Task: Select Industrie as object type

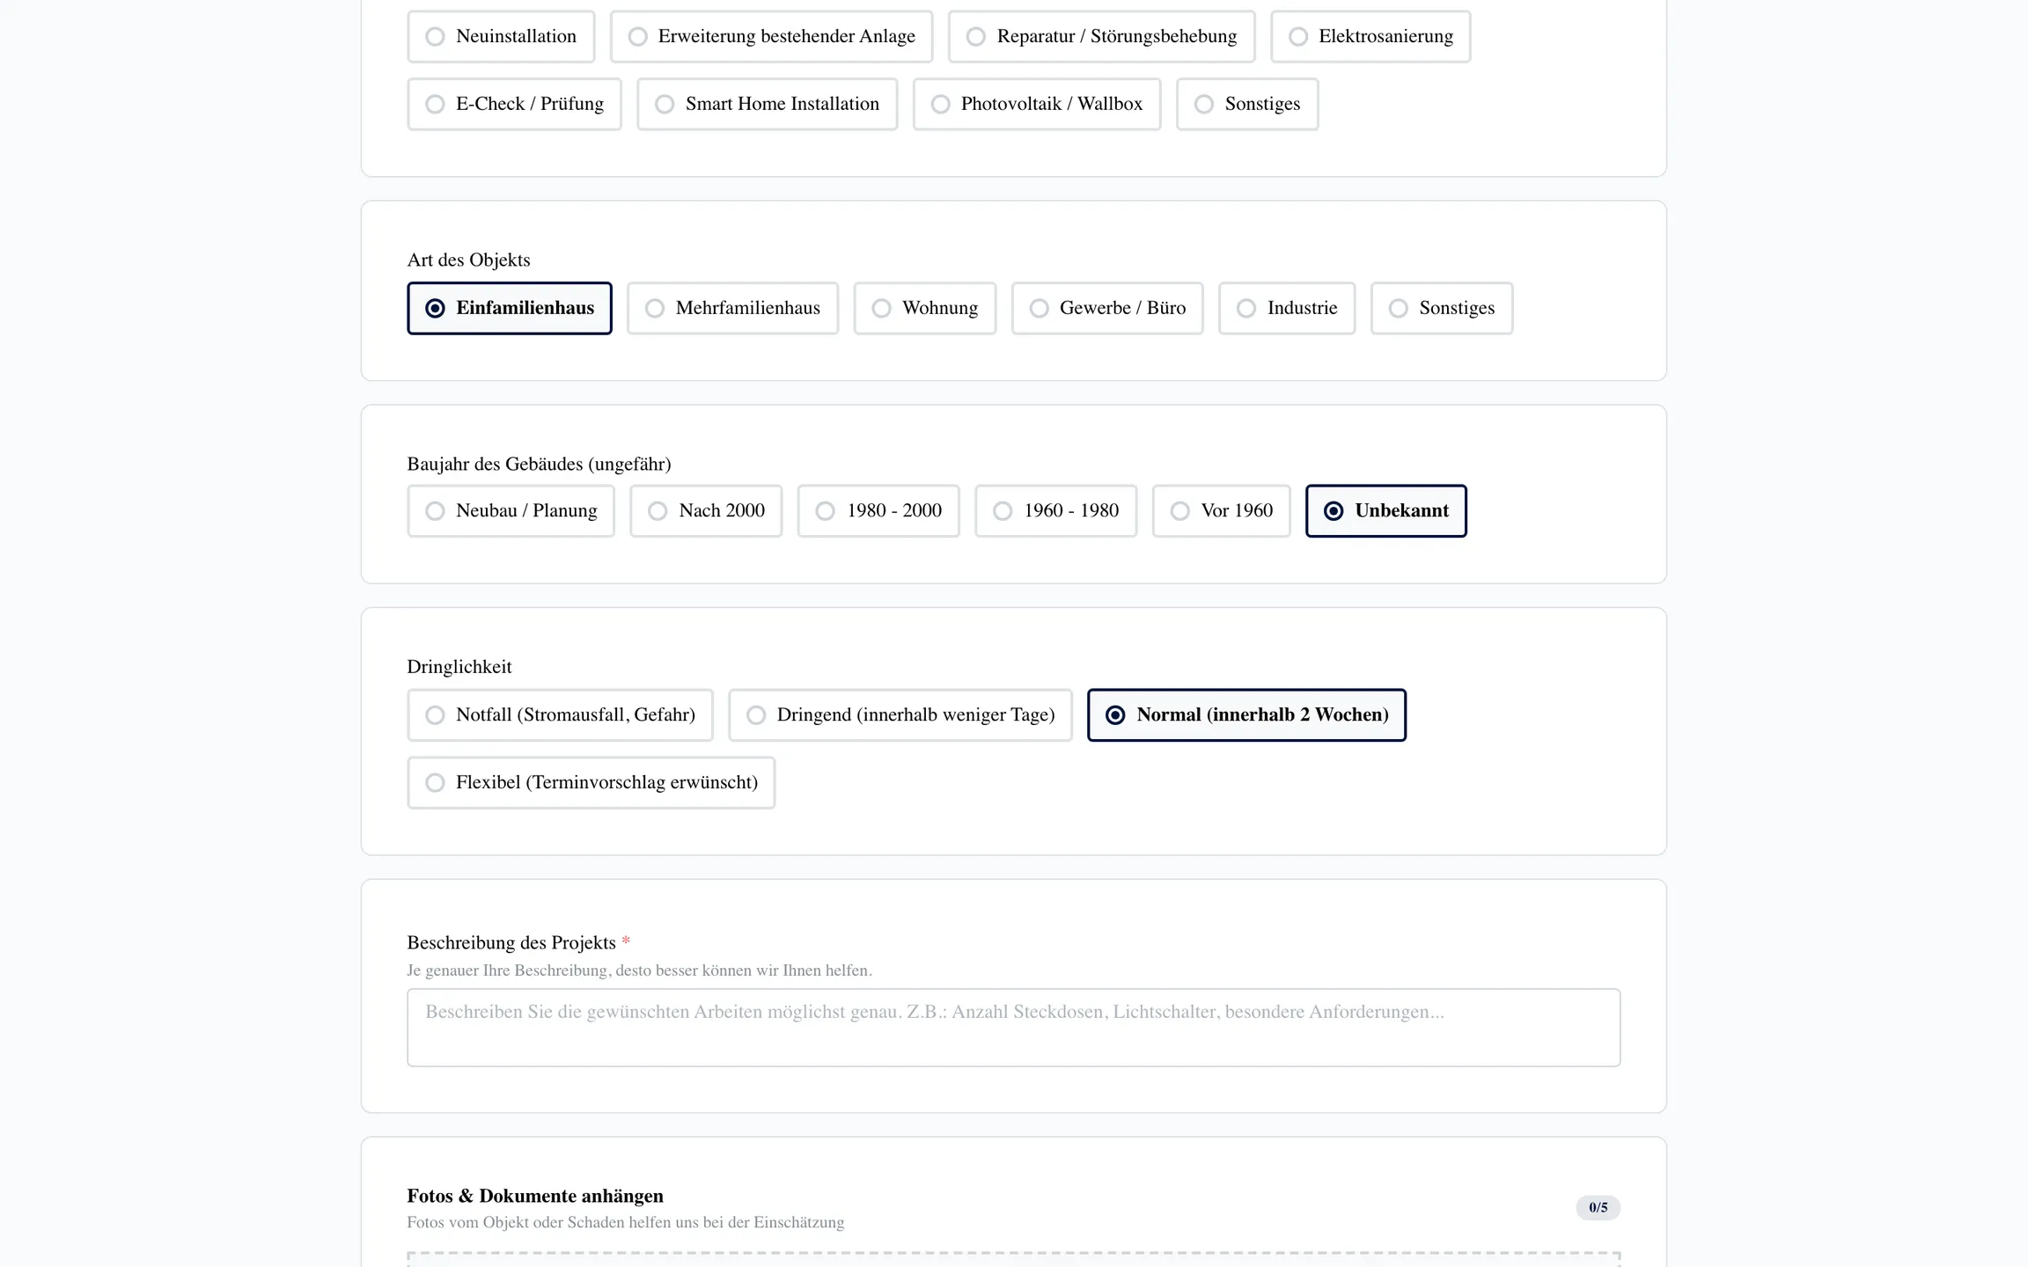Action: coord(1286,309)
